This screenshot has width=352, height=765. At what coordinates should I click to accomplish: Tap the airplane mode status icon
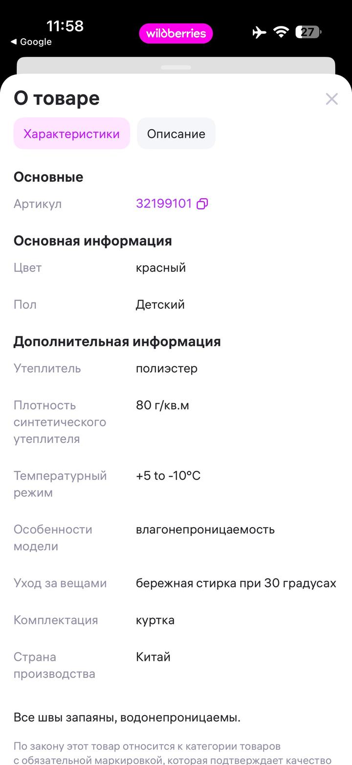pyautogui.click(x=259, y=32)
